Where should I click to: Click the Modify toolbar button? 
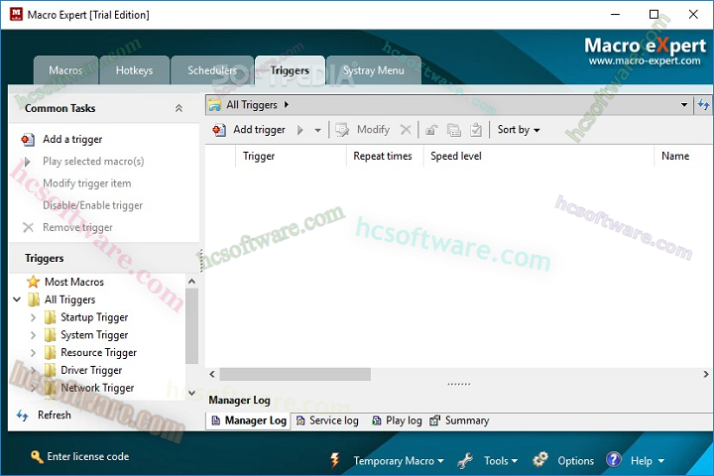pyautogui.click(x=363, y=130)
